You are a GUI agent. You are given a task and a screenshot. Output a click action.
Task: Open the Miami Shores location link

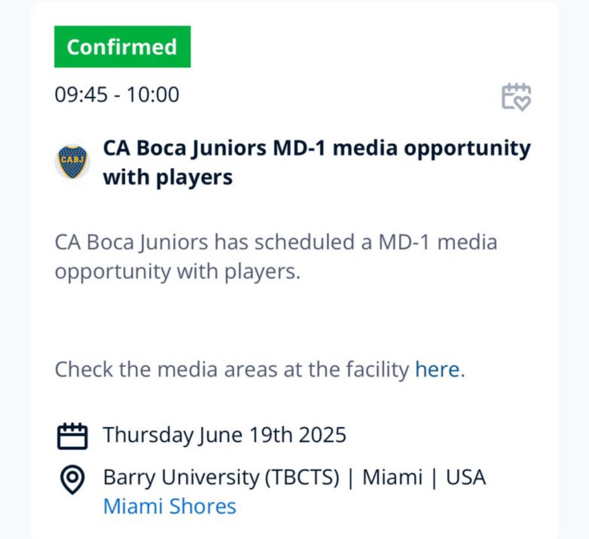click(x=170, y=506)
